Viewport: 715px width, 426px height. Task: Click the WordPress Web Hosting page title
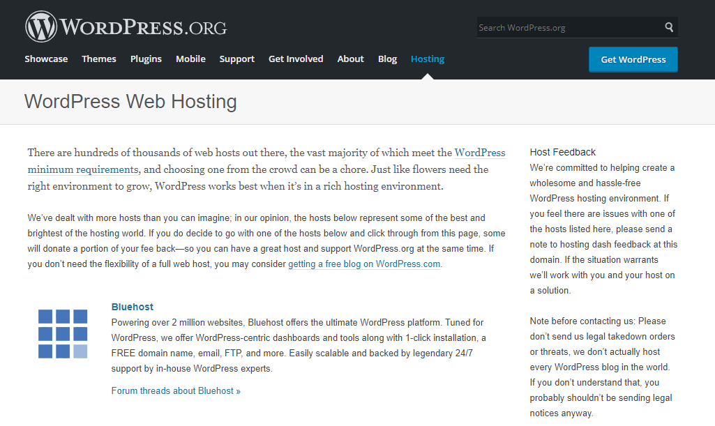point(130,102)
